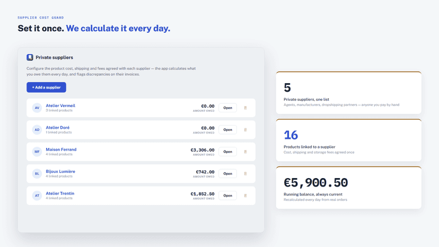This screenshot has width=439, height=247.
Task: Click the 'SUPPLIER COST GUARD' label
Action: point(41,17)
